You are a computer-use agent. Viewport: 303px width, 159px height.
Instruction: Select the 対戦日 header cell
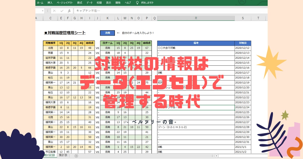click(x=243, y=43)
